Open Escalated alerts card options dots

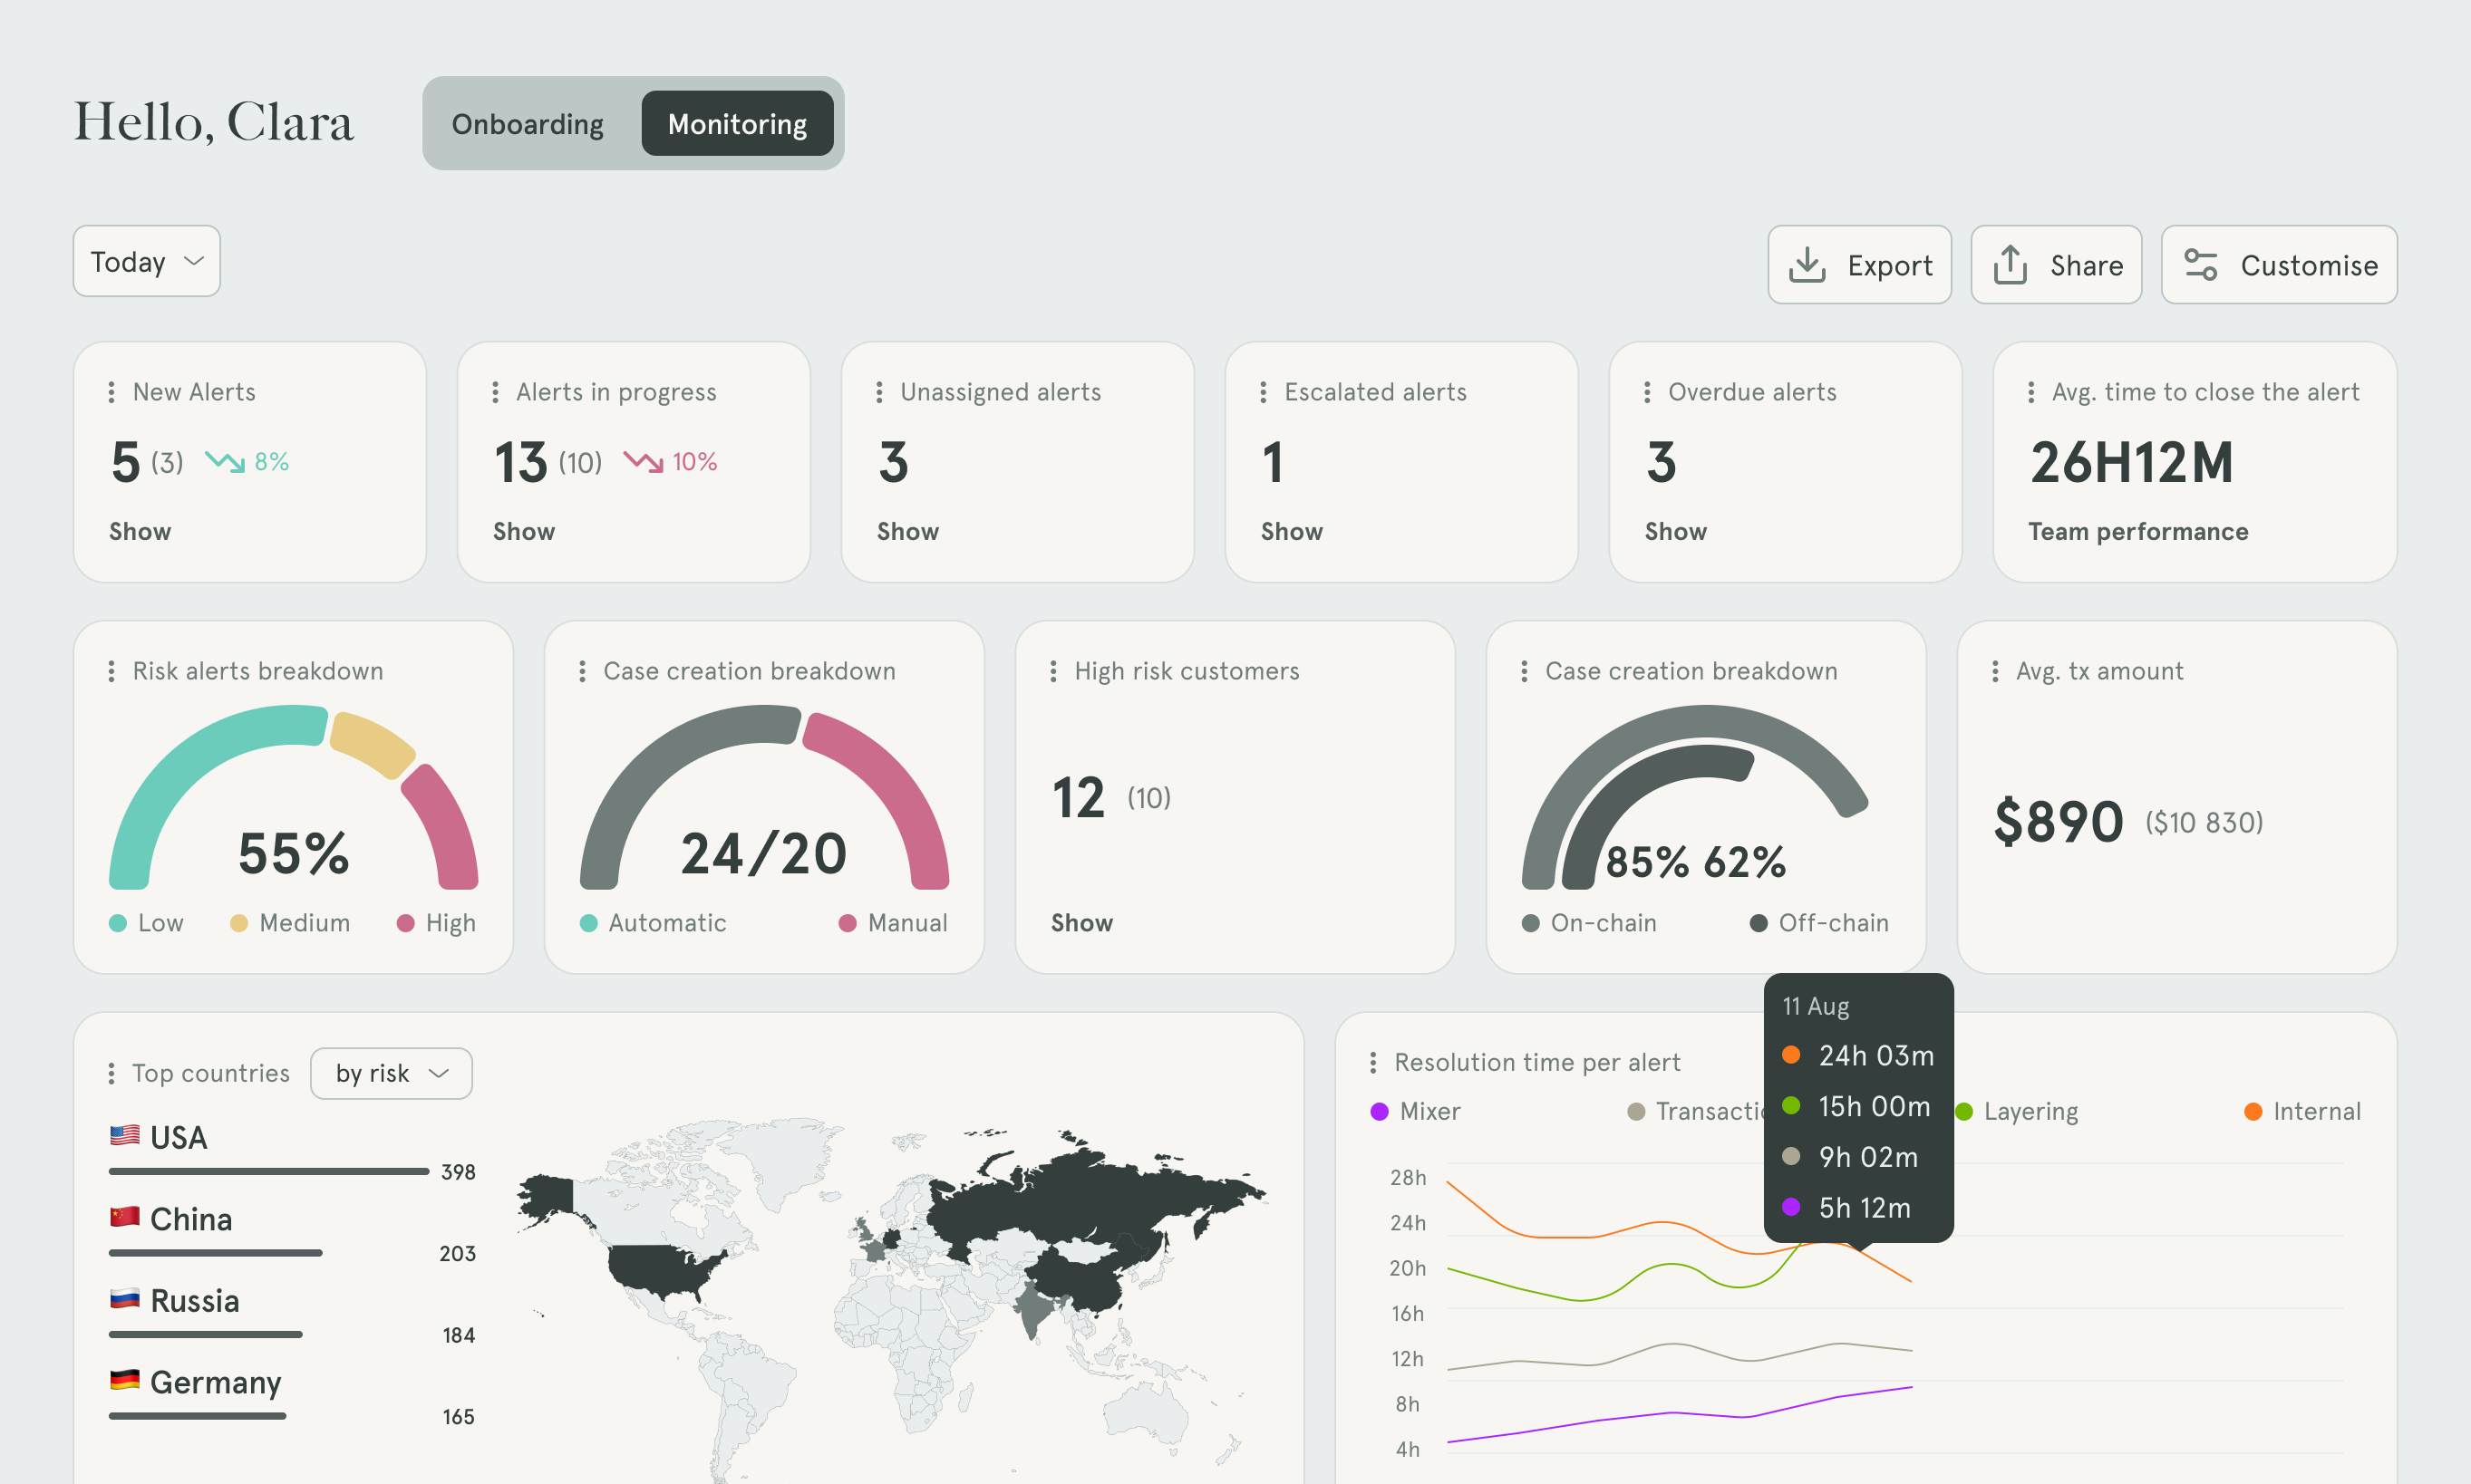(1263, 393)
